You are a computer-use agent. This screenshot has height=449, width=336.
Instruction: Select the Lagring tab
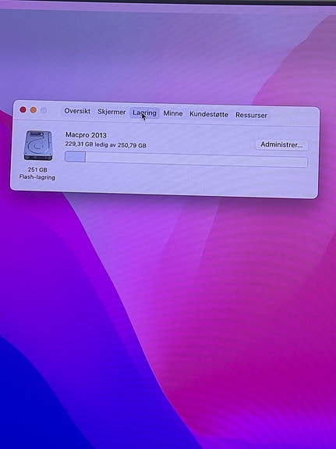144,112
